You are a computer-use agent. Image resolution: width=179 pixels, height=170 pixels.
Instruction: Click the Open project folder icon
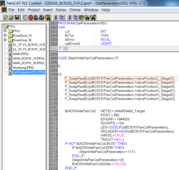point(11,18)
